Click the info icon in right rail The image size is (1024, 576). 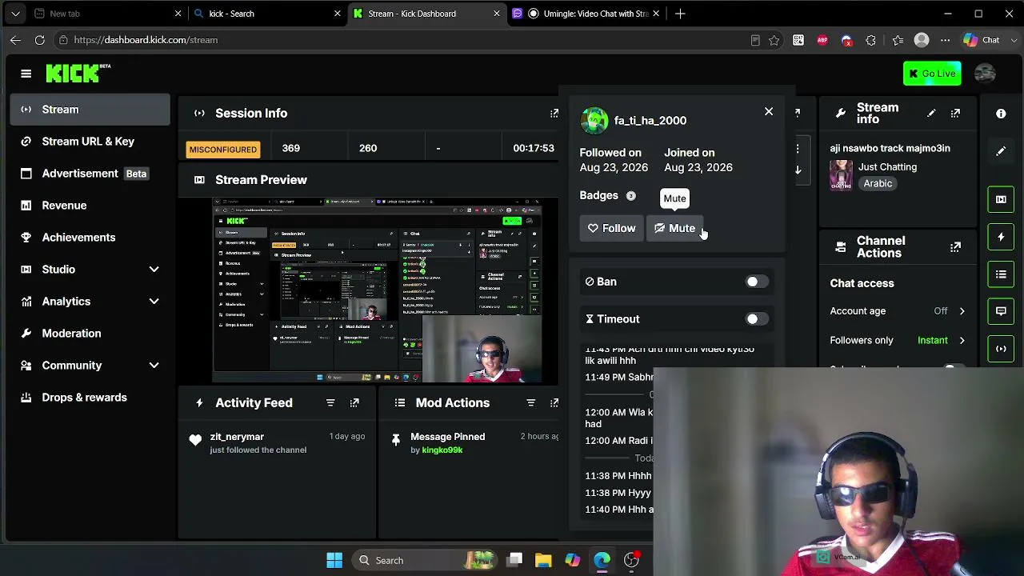coord(1001,114)
